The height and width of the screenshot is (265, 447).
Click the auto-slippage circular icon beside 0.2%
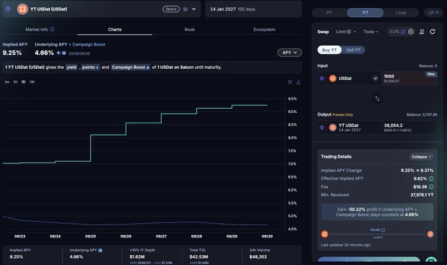coord(403,32)
